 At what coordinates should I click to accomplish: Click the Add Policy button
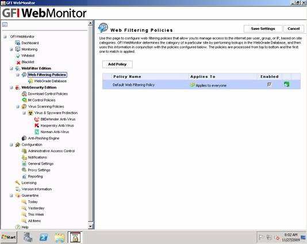tap(117, 64)
